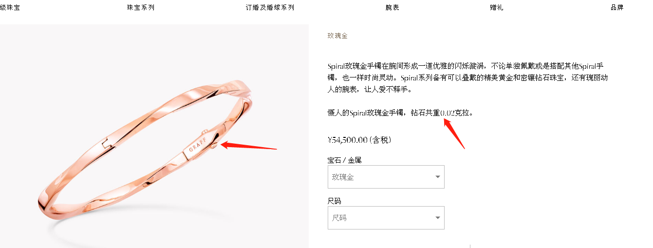This screenshot has height=248, width=653.
Task: Expand the 尺码 size dropdown
Action: (386, 218)
